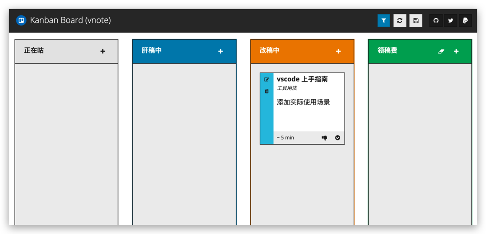Add a card to 领稿费 column

(456, 51)
